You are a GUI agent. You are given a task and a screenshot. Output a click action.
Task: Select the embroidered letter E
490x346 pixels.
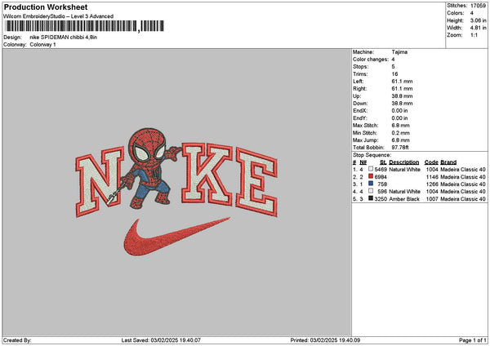pyautogui.click(x=256, y=182)
